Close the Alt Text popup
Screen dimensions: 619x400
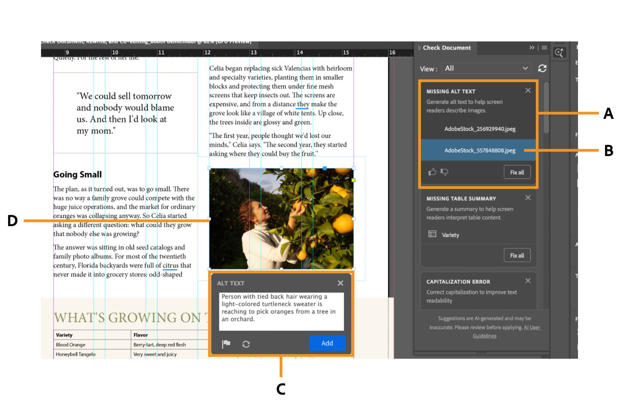(340, 283)
